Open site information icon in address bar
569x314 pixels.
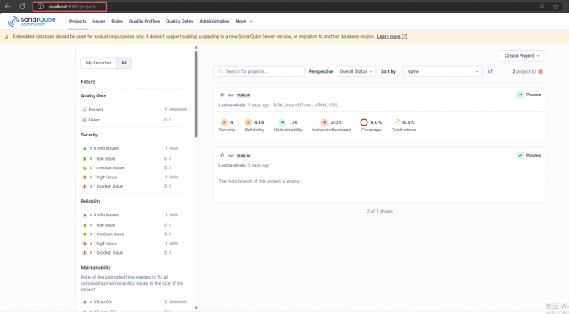[41, 7]
